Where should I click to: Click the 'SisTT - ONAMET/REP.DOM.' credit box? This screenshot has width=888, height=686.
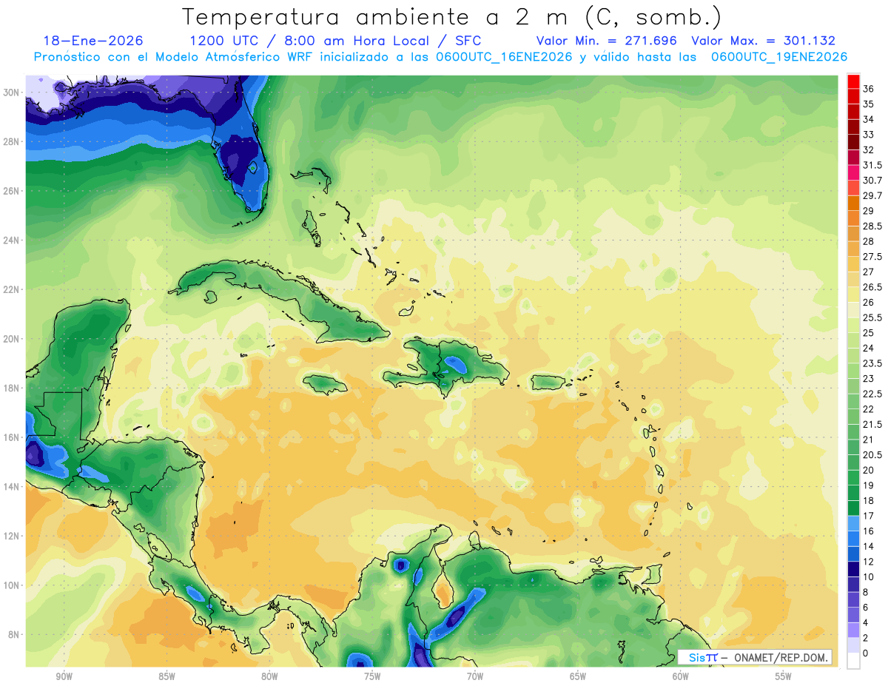tap(755, 657)
